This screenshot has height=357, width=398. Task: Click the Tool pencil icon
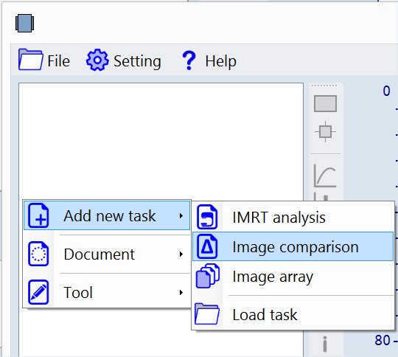(38, 292)
